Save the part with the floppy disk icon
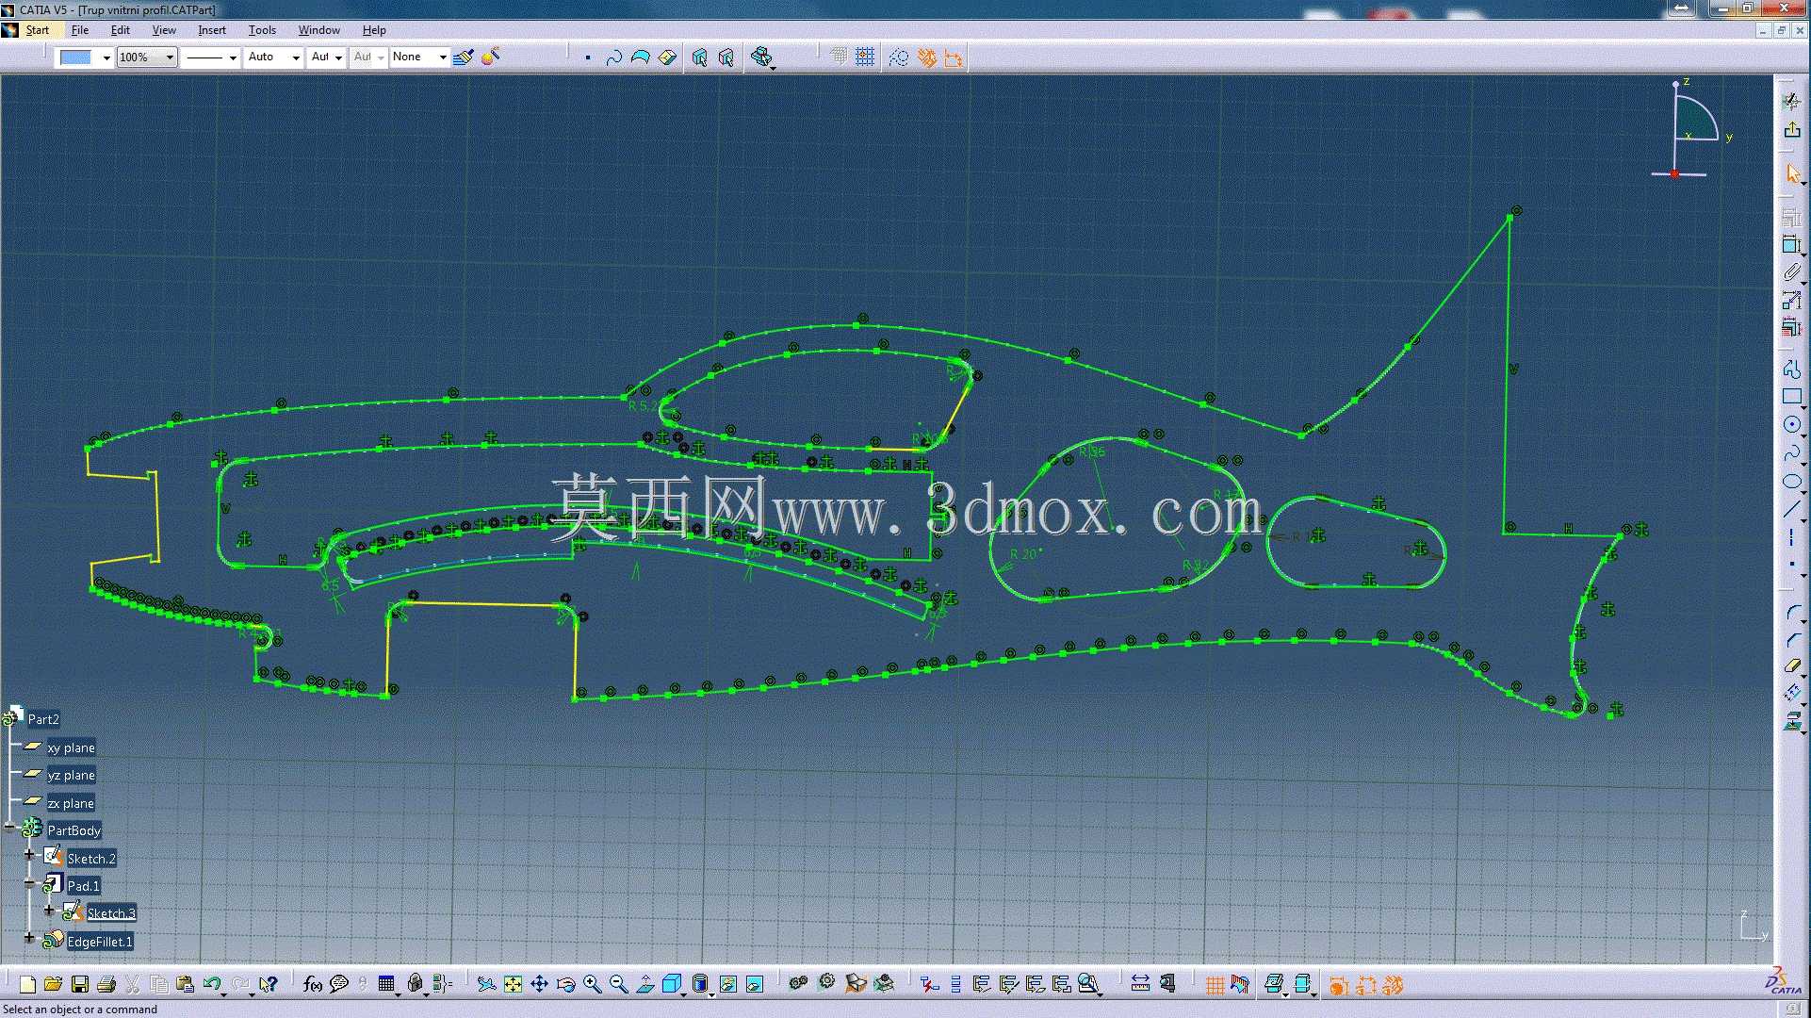This screenshot has height=1018, width=1811. 80,985
